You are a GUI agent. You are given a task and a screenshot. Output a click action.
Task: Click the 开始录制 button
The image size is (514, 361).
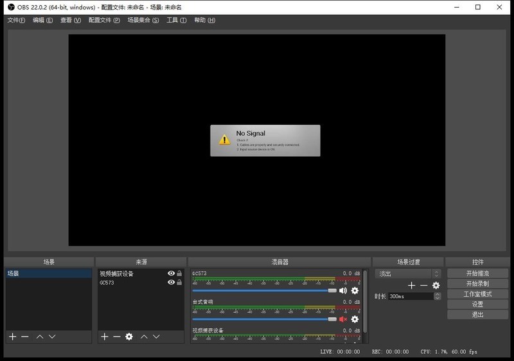[477, 283]
